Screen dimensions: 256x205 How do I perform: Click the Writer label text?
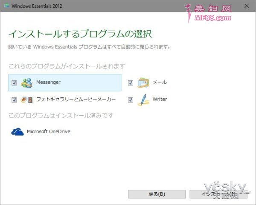(160, 99)
